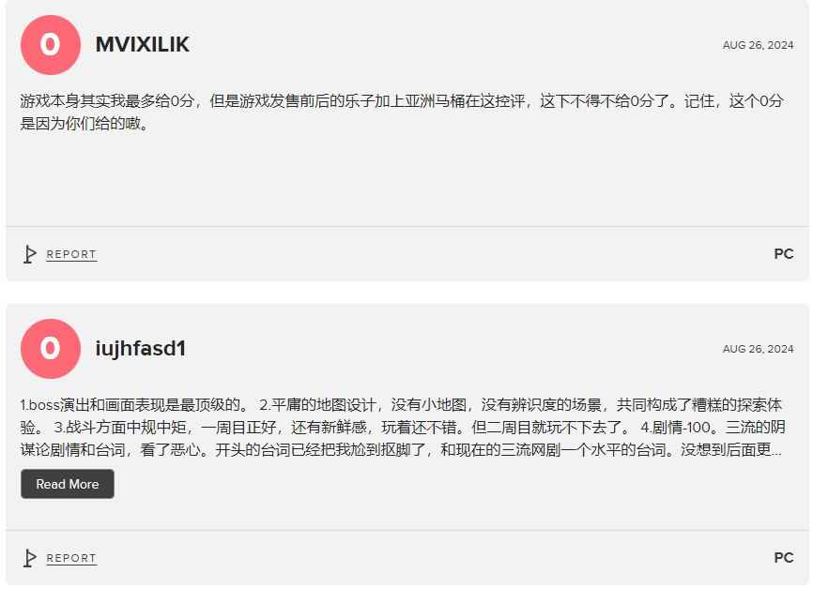Viewport: 813px width, 603px height.
Task: Report the review by MVIXILIK
Action: tap(71, 254)
